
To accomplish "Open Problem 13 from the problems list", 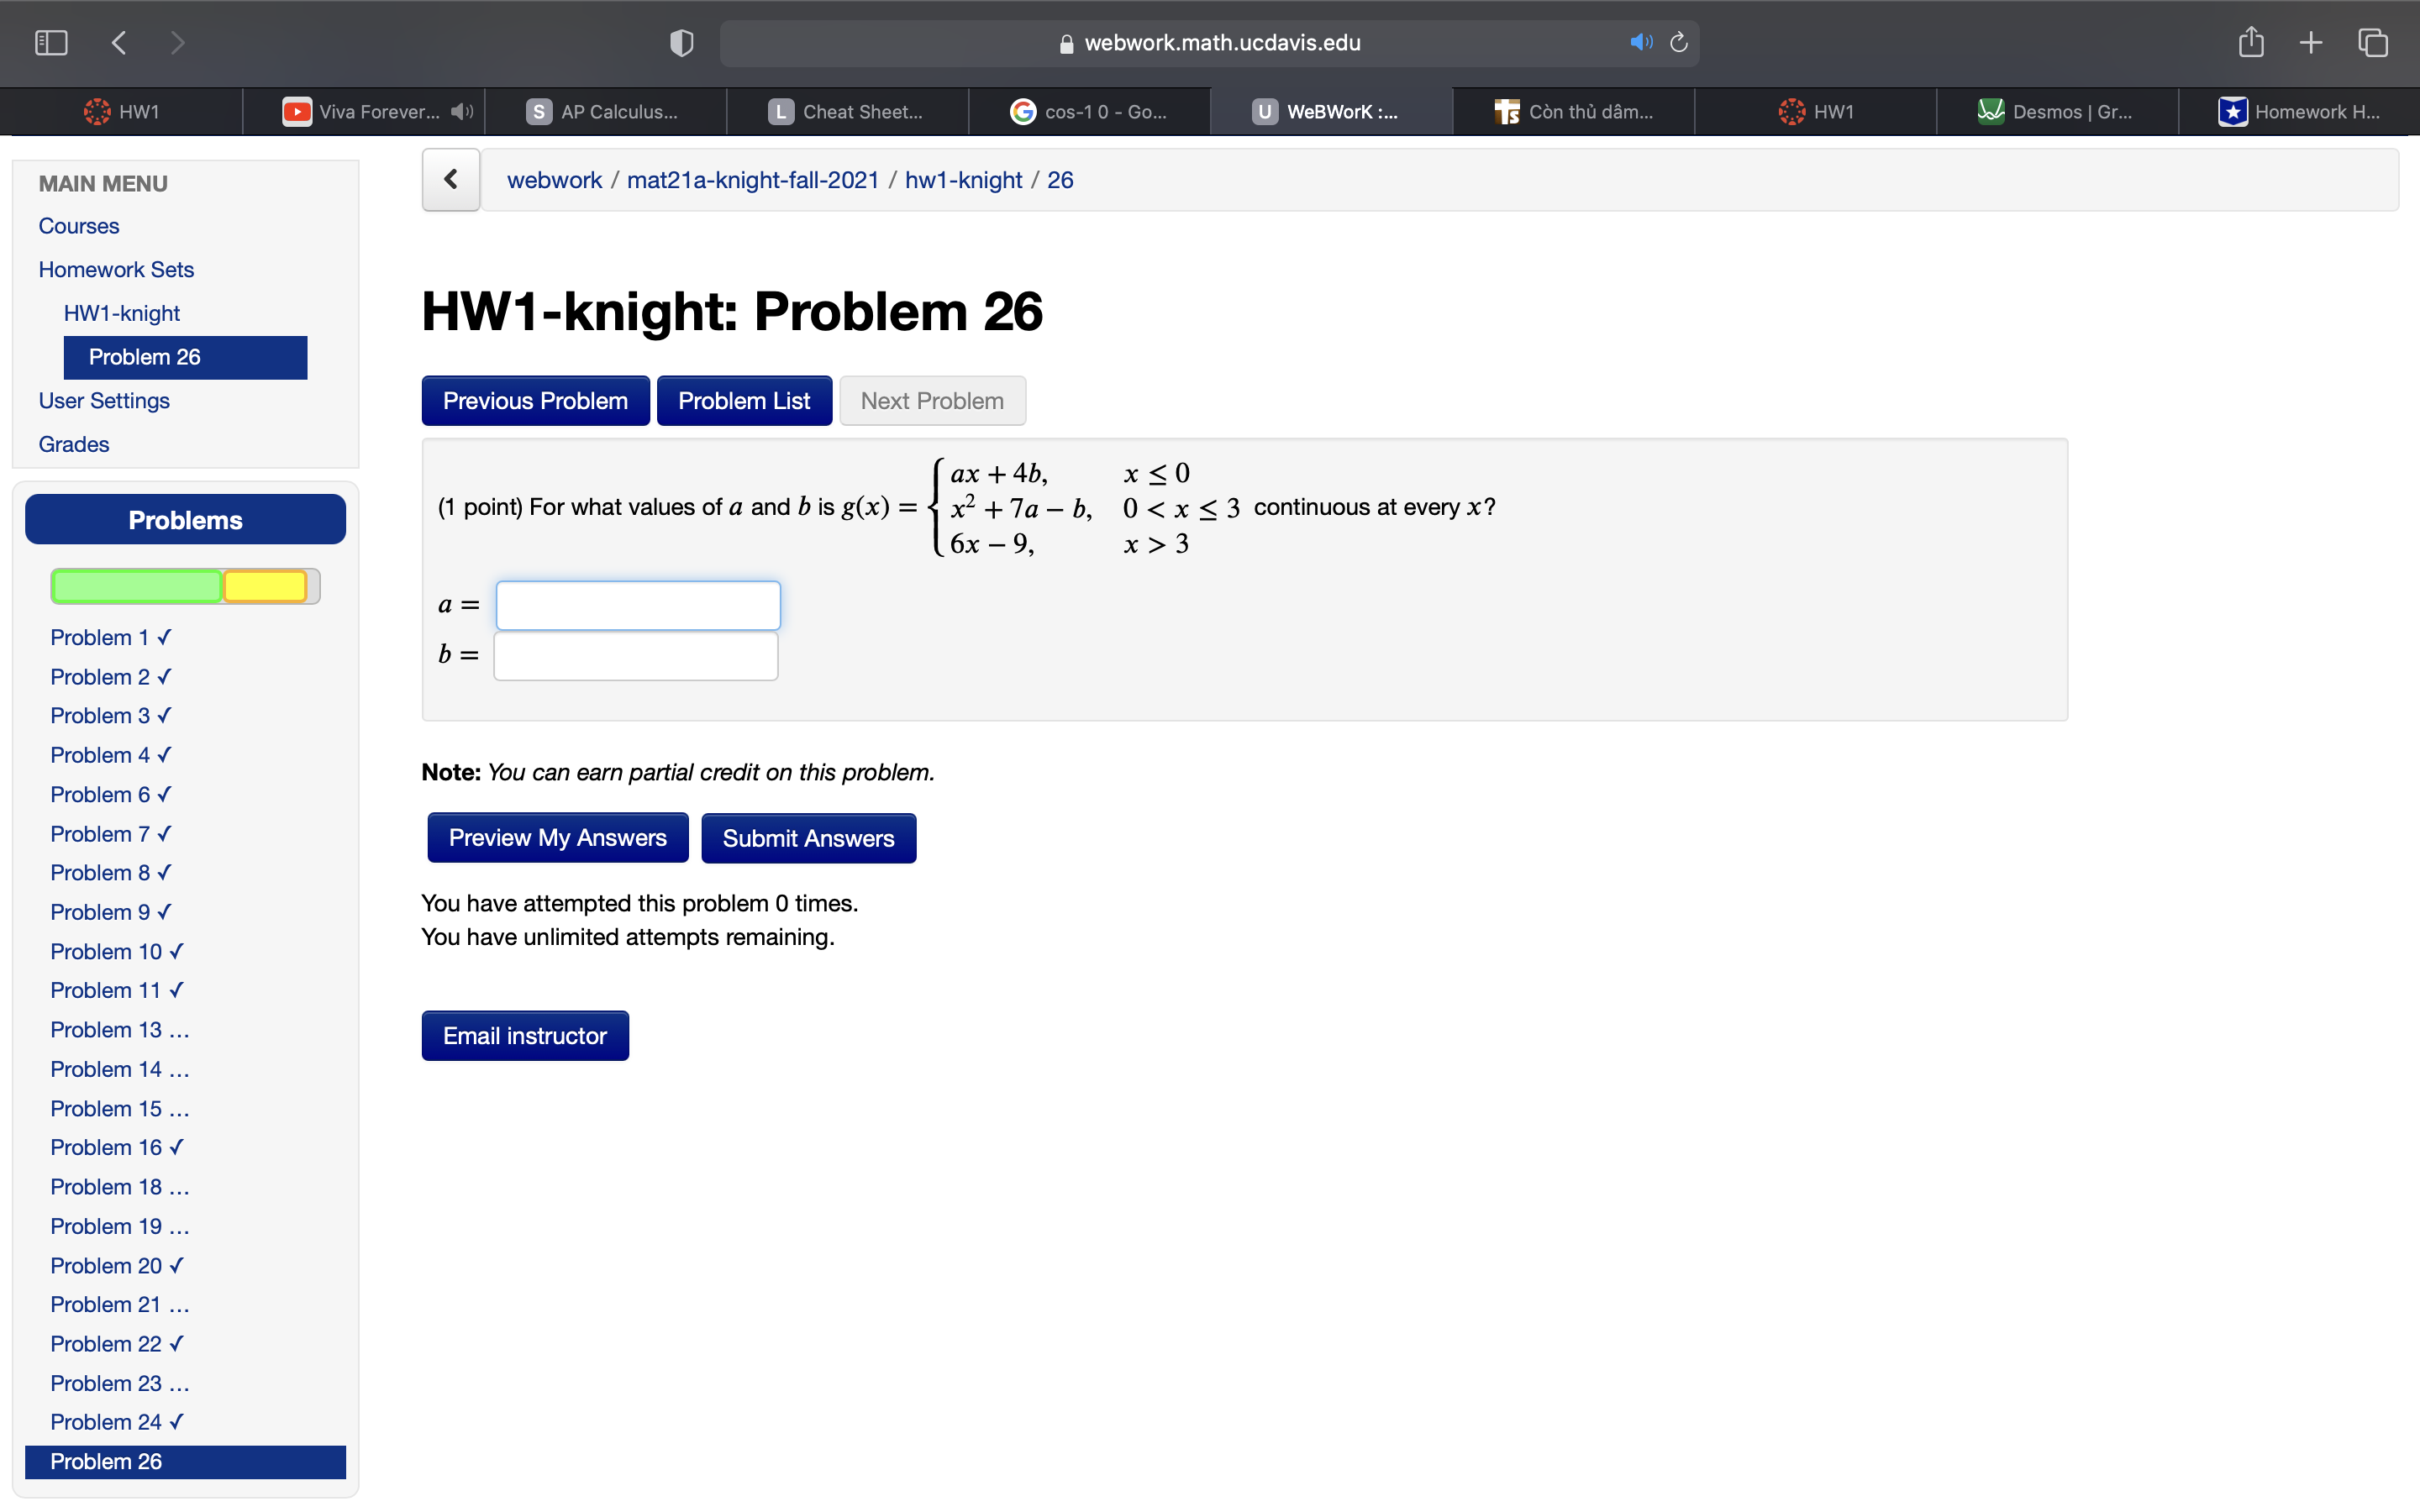I will (x=119, y=1029).
